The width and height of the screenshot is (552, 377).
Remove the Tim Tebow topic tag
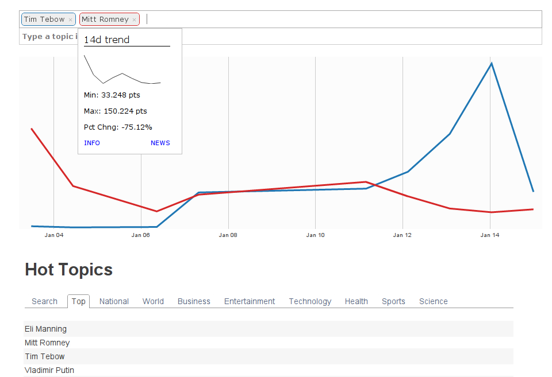[70, 20]
